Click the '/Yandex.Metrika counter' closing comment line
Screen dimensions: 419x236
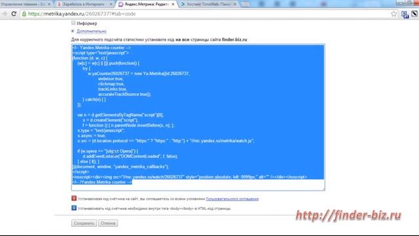point(103,182)
